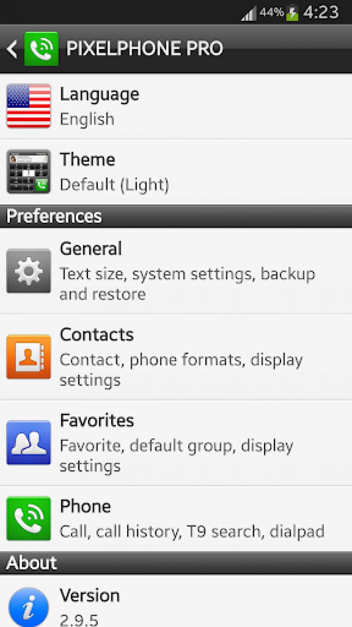Tap the dialpad theme thumbnail icon
Image resolution: width=352 pixels, height=627 pixels.
[x=29, y=172]
